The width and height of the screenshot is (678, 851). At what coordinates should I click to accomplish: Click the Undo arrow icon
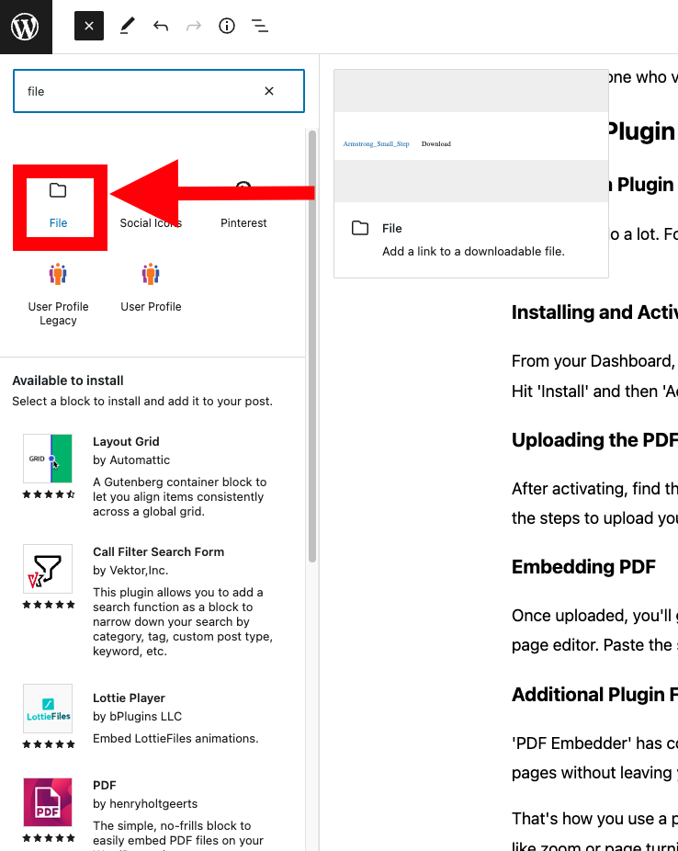[x=161, y=26]
